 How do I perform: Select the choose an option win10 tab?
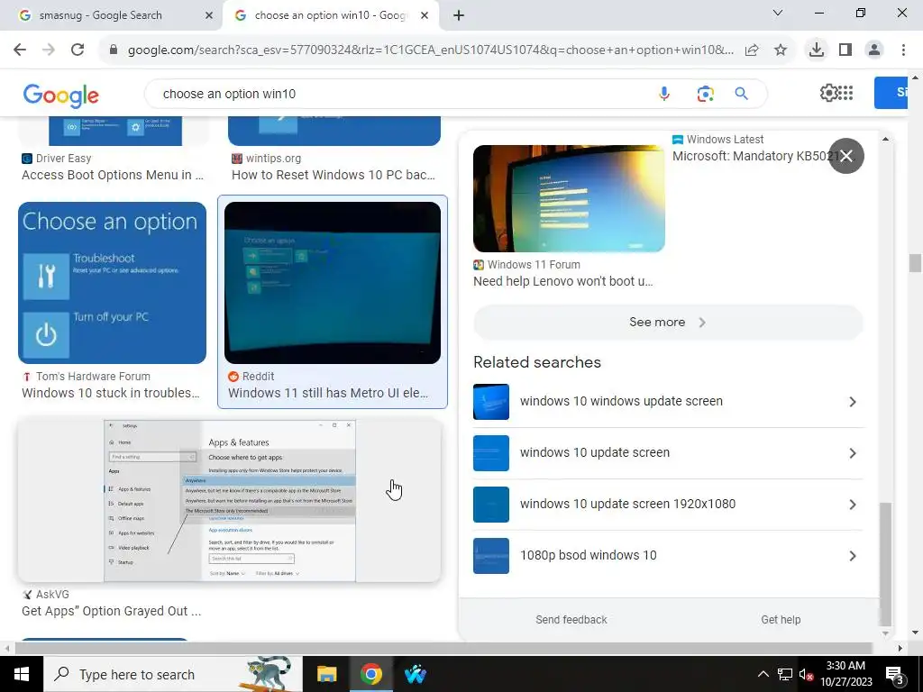(x=332, y=15)
